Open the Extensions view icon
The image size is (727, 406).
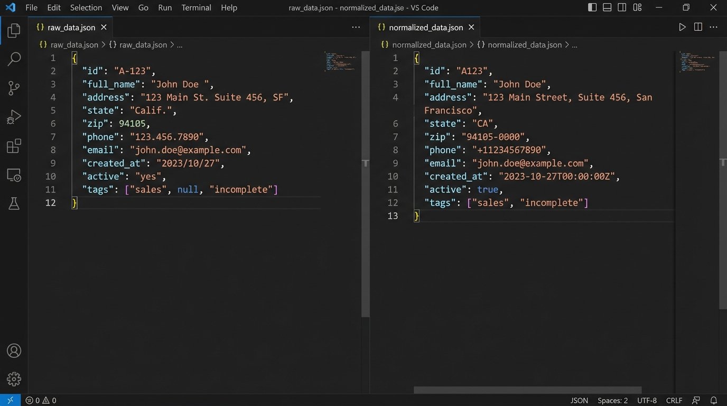pyautogui.click(x=14, y=146)
